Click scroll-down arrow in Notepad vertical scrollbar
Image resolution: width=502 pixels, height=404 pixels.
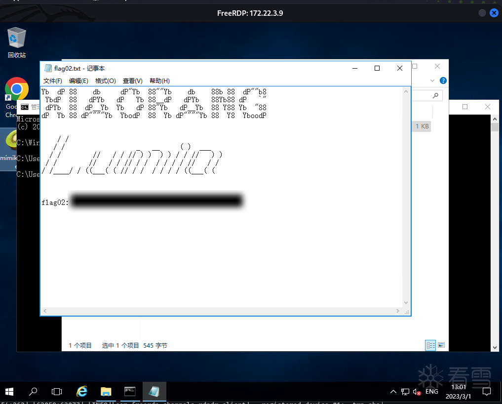coord(406,303)
